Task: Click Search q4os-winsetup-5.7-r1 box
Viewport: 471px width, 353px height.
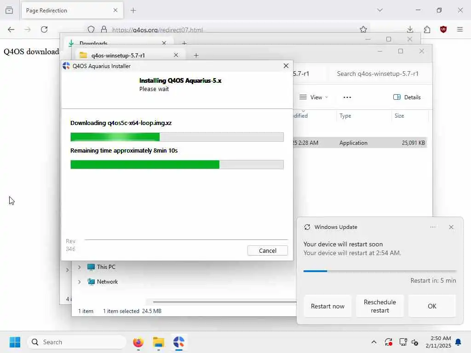Action: (377, 74)
